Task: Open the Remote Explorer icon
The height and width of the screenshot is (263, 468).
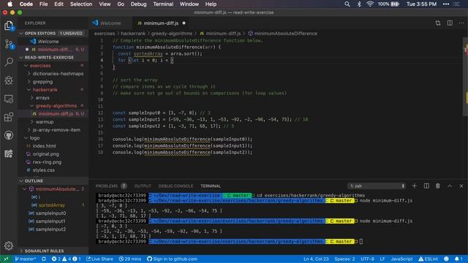Action: click(x=9, y=99)
